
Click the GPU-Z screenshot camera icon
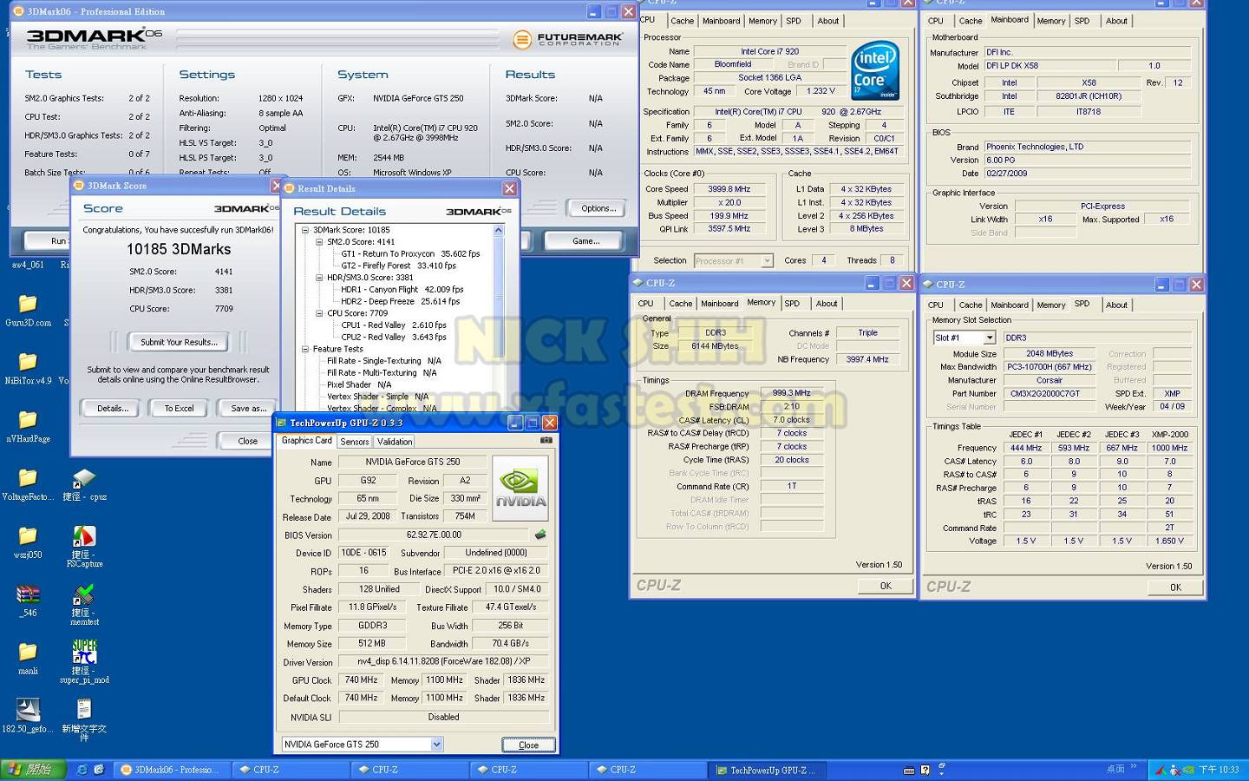(546, 441)
